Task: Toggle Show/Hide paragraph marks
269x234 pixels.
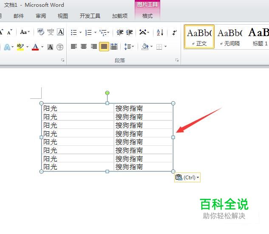Action: (174, 32)
